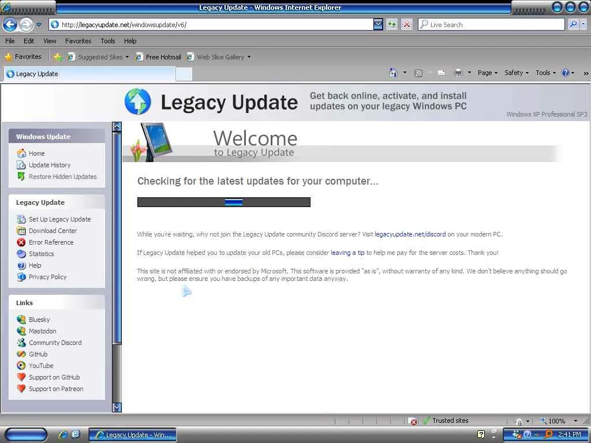Viewport: 591px width, 443px height.
Task: Go to Home in Windows Update panel
Action: [x=36, y=153]
